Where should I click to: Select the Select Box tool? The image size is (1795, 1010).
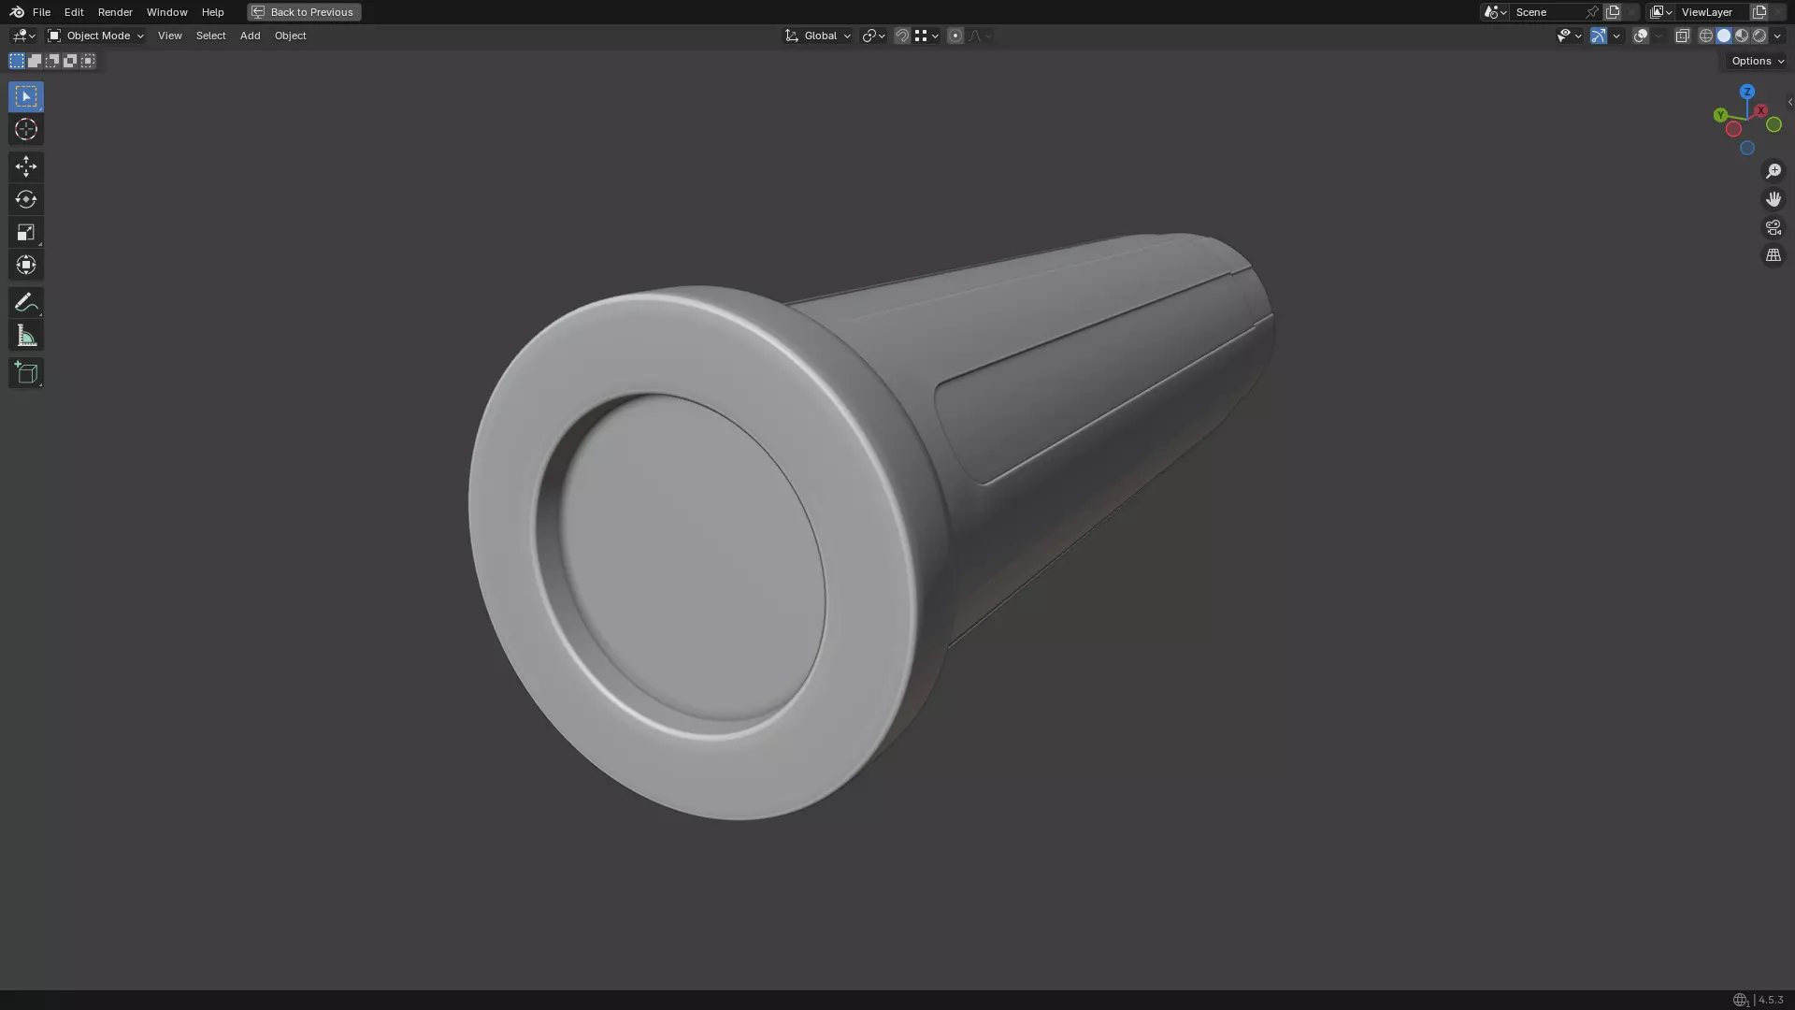(x=26, y=96)
